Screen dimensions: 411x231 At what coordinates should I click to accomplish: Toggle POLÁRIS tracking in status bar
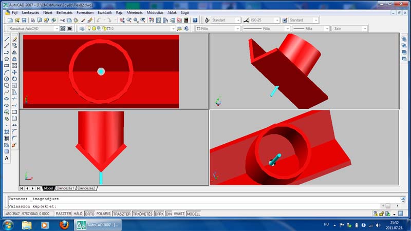coord(103,214)
